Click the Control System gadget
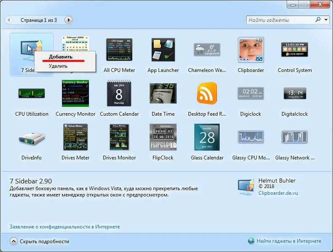The image size is (333, 252). click(295, 49)
